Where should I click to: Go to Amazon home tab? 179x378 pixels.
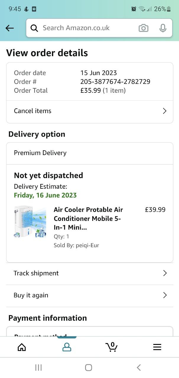[22, 347]
